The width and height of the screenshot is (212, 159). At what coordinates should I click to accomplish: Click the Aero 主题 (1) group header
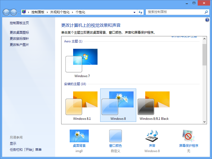73,41
